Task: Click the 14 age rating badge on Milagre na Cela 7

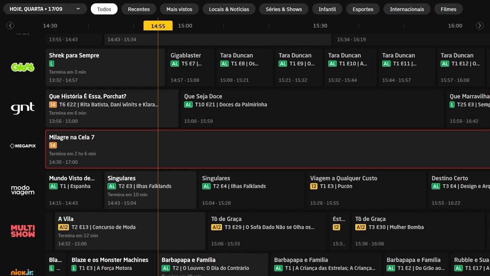Action: [x=53, y=145]
